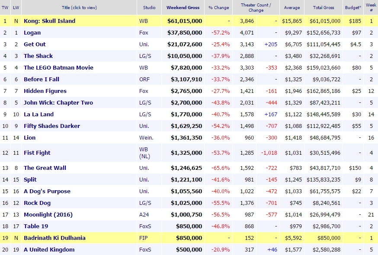Click the Get Out movie title
The width and height of the screenshot is (378, 255).
click(35, 45)
